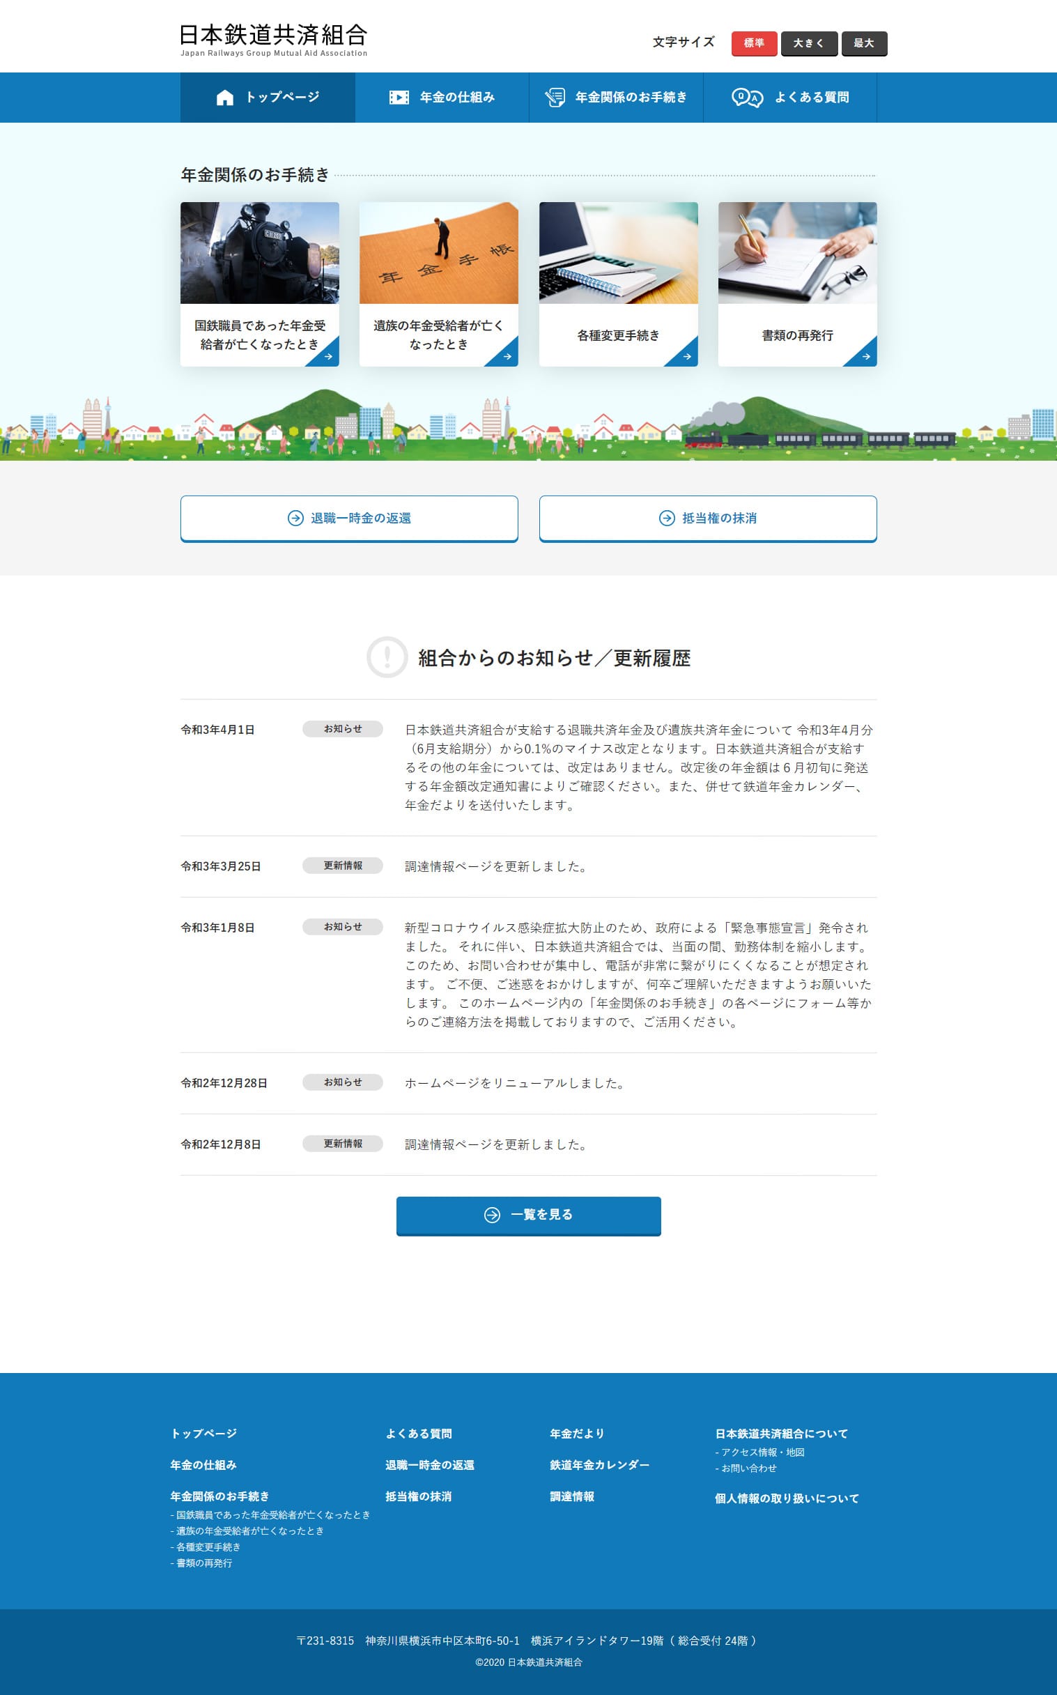The image size is (1057, 1695).
Task: Click the circled arrow icon in 抵当権の抹消
Action: coord(667,518)
